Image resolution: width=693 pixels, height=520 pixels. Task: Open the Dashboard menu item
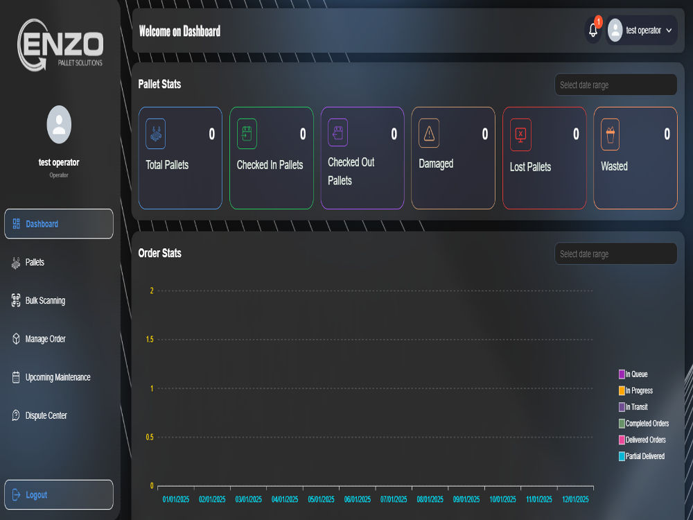pyautogui.click(x=59, y=224)
